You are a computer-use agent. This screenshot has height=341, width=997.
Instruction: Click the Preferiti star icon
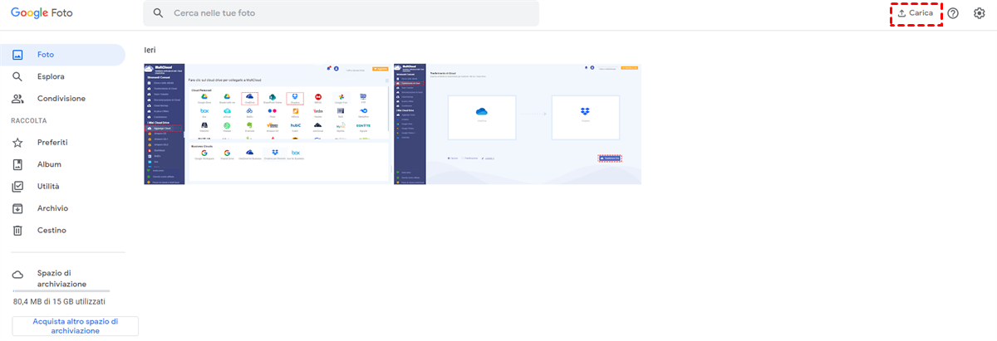pyautogui.click(x=17, y=143)
